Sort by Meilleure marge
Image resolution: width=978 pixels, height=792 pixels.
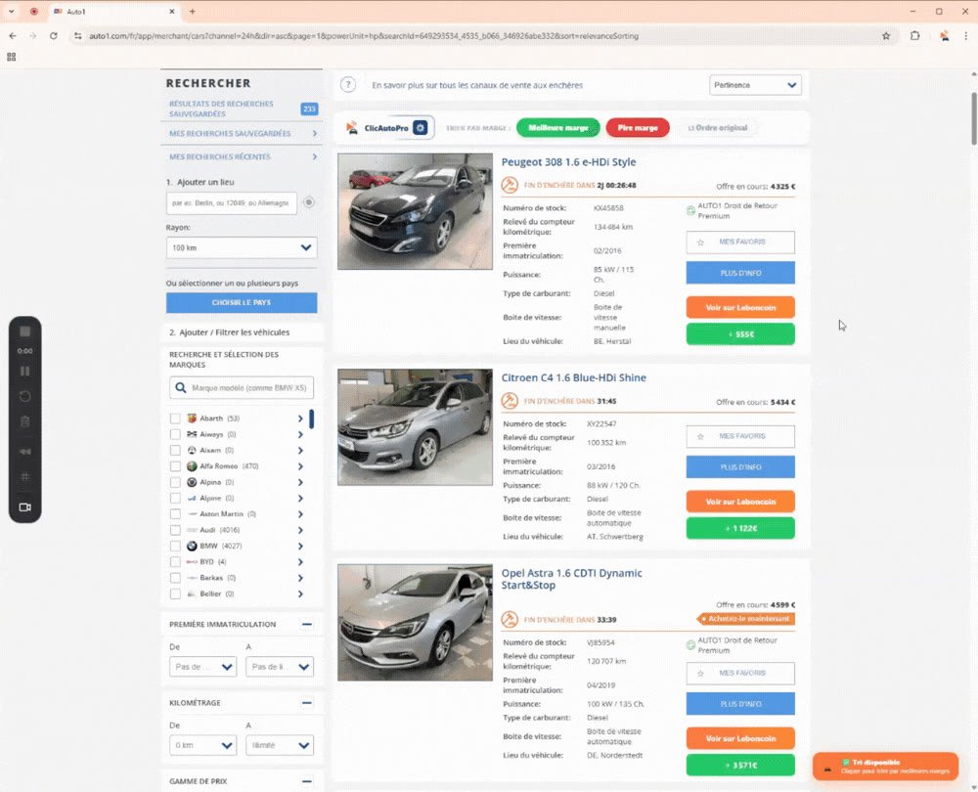[558, 128]
